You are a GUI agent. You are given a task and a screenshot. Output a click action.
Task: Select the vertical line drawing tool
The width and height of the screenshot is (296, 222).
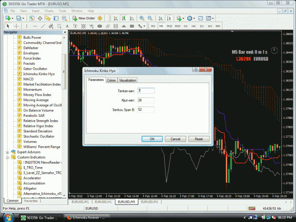27,26
